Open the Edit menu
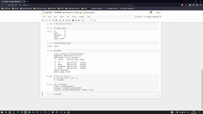The width and height of the screenshot is (203, 114). pos(49,17)
